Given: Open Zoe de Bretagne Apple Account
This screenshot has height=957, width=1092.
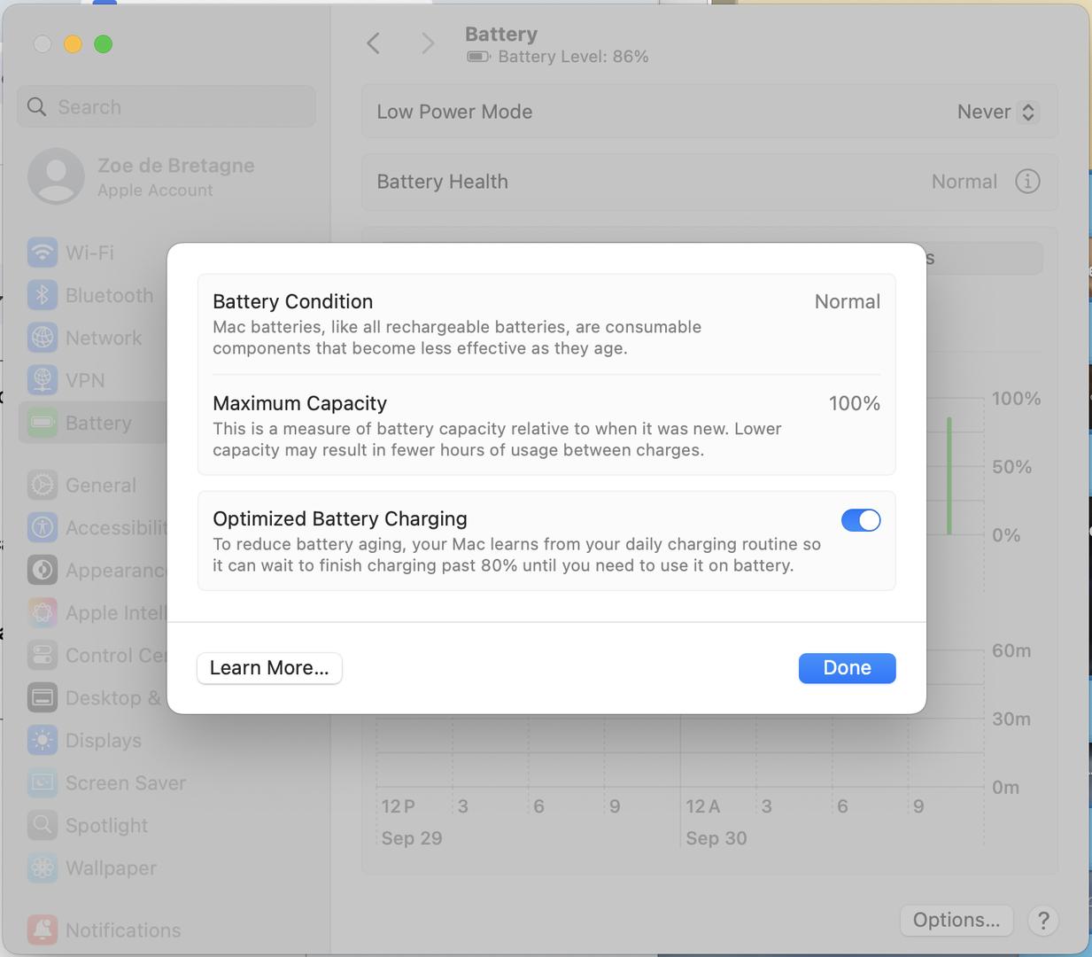Looking at the screenshot, I should [142, 176].
